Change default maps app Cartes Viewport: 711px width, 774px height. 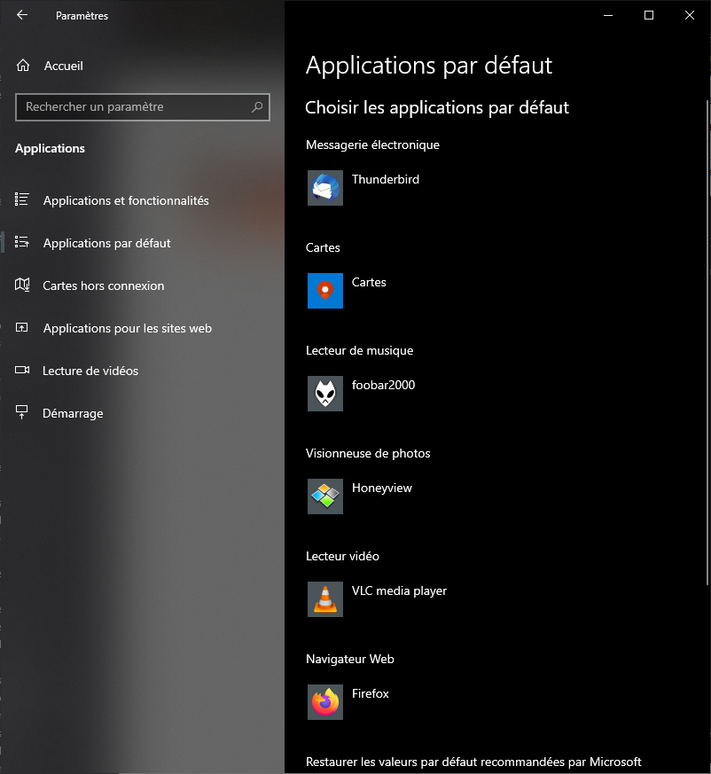click(369, 282)
